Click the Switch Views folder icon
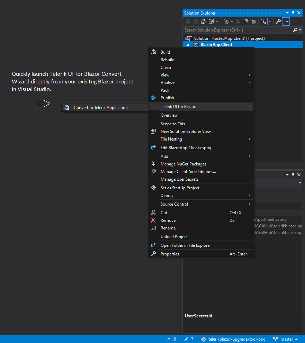This screenshot has width=305, height=343. 211,21
